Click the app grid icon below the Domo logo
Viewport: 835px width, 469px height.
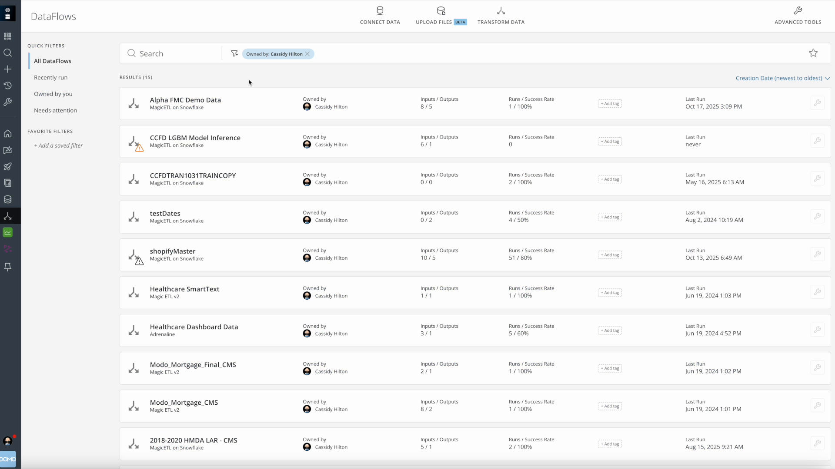pos(7,36)
